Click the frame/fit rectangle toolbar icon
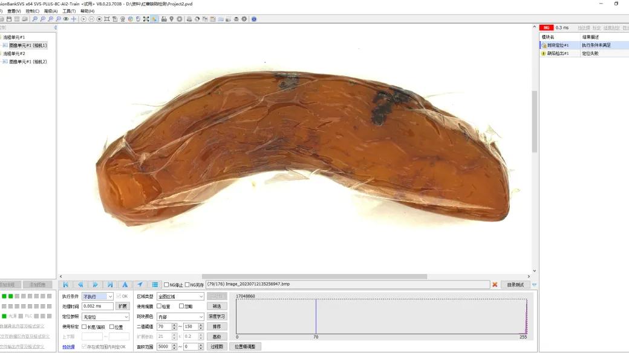Viewport: 629px width, 353px height. 106,19
